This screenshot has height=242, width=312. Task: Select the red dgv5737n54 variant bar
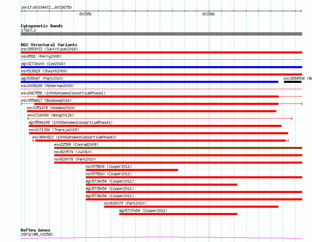(x=178, y=214)
